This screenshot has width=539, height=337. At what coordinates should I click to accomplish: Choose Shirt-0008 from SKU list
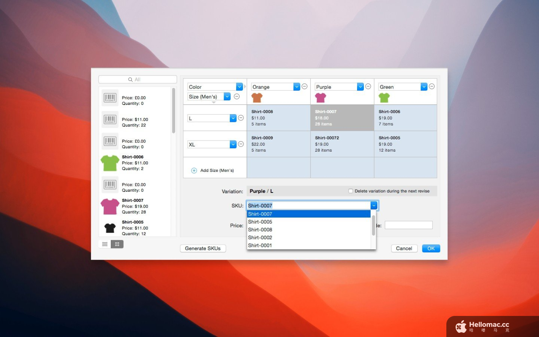click(x=309, y=230)
